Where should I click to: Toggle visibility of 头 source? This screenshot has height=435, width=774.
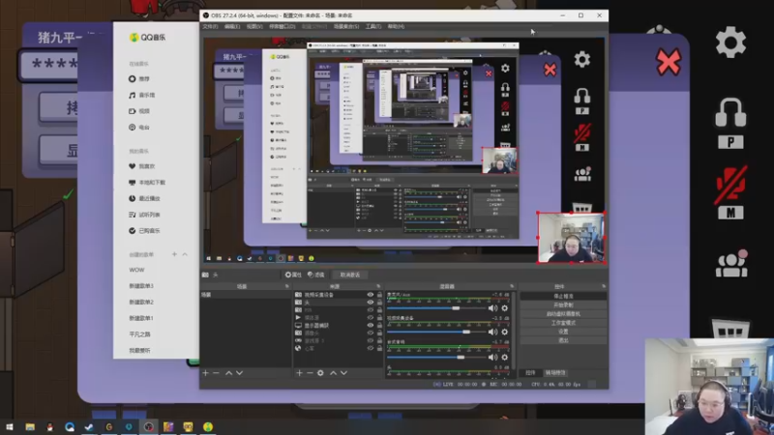click(x=371, y=303)
